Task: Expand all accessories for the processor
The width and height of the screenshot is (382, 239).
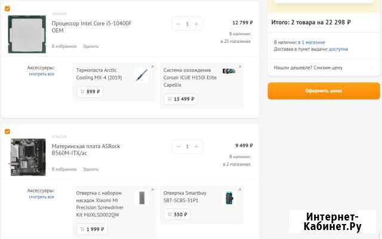Action: click(x=41, y=74)
